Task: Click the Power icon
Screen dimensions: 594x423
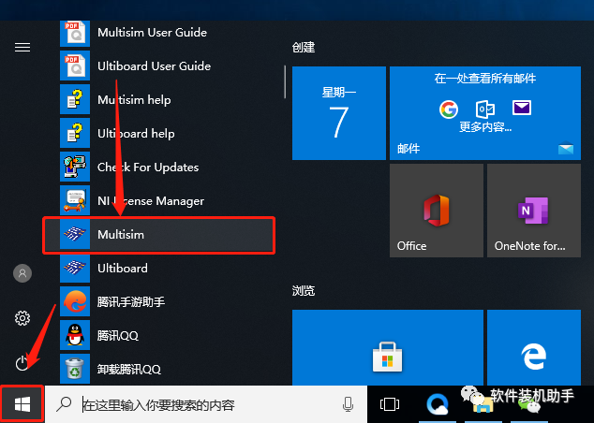Action: (x=22, y=363)
